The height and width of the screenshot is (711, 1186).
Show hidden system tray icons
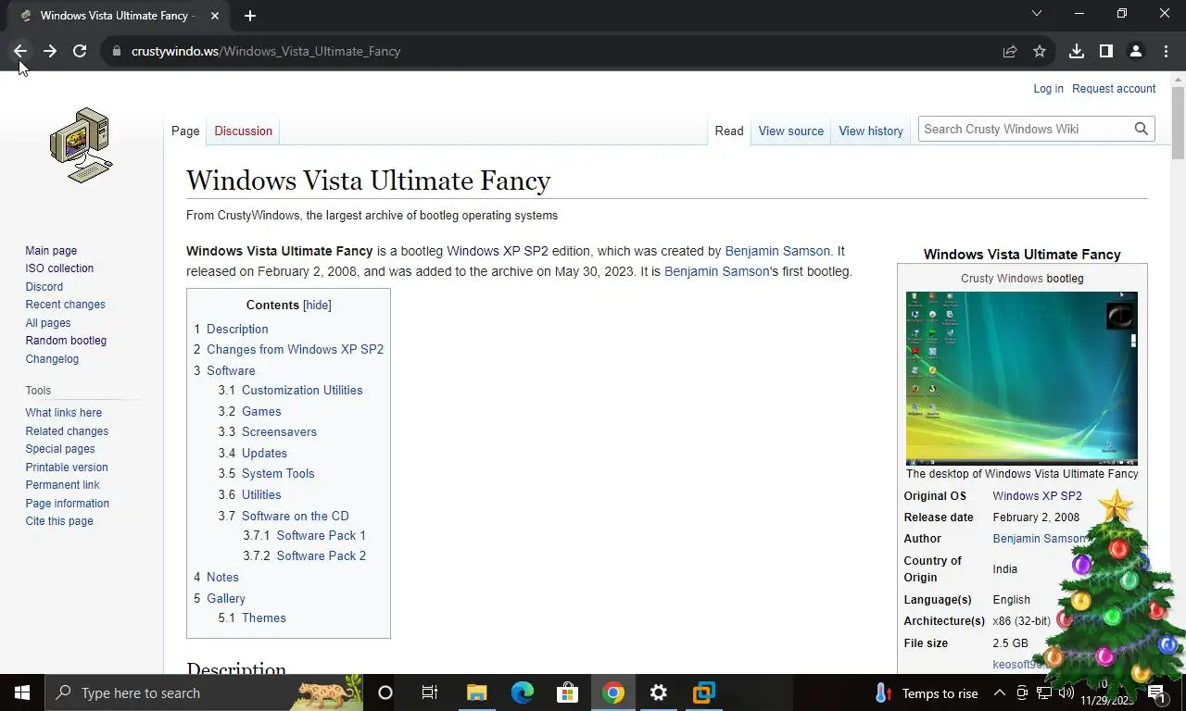(x=1000, y=692)
